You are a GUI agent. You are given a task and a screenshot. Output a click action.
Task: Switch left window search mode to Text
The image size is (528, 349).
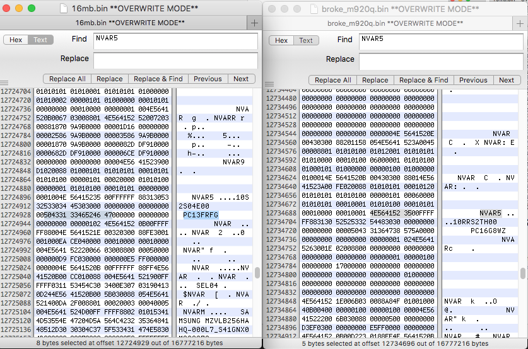point(40,40)
